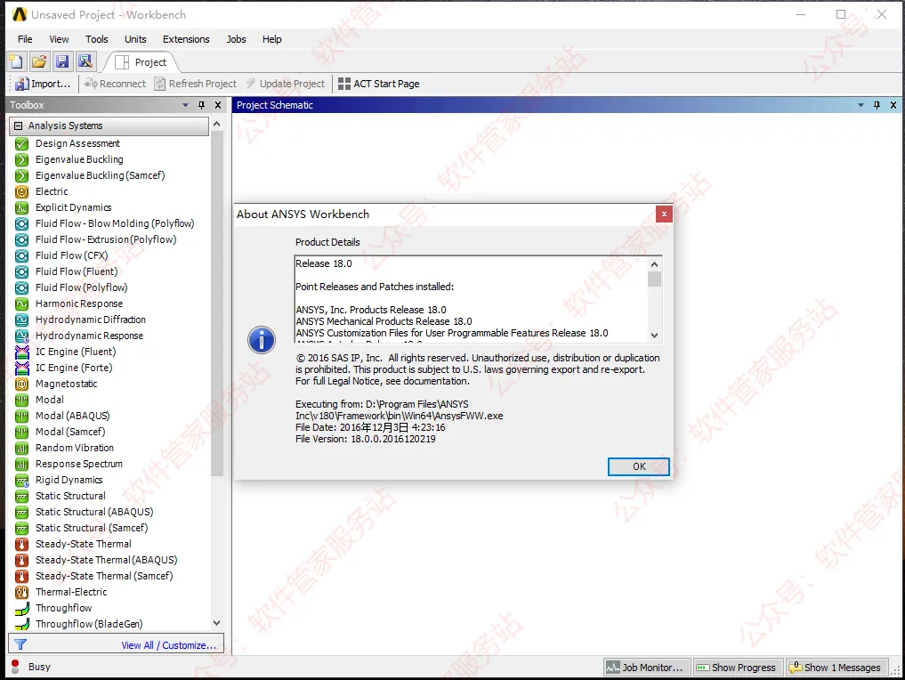The height and width of the screenshot is (680, 905).
Task: Select Fluid Flow (CFX) icon
Action: click(x=22, y=255)
